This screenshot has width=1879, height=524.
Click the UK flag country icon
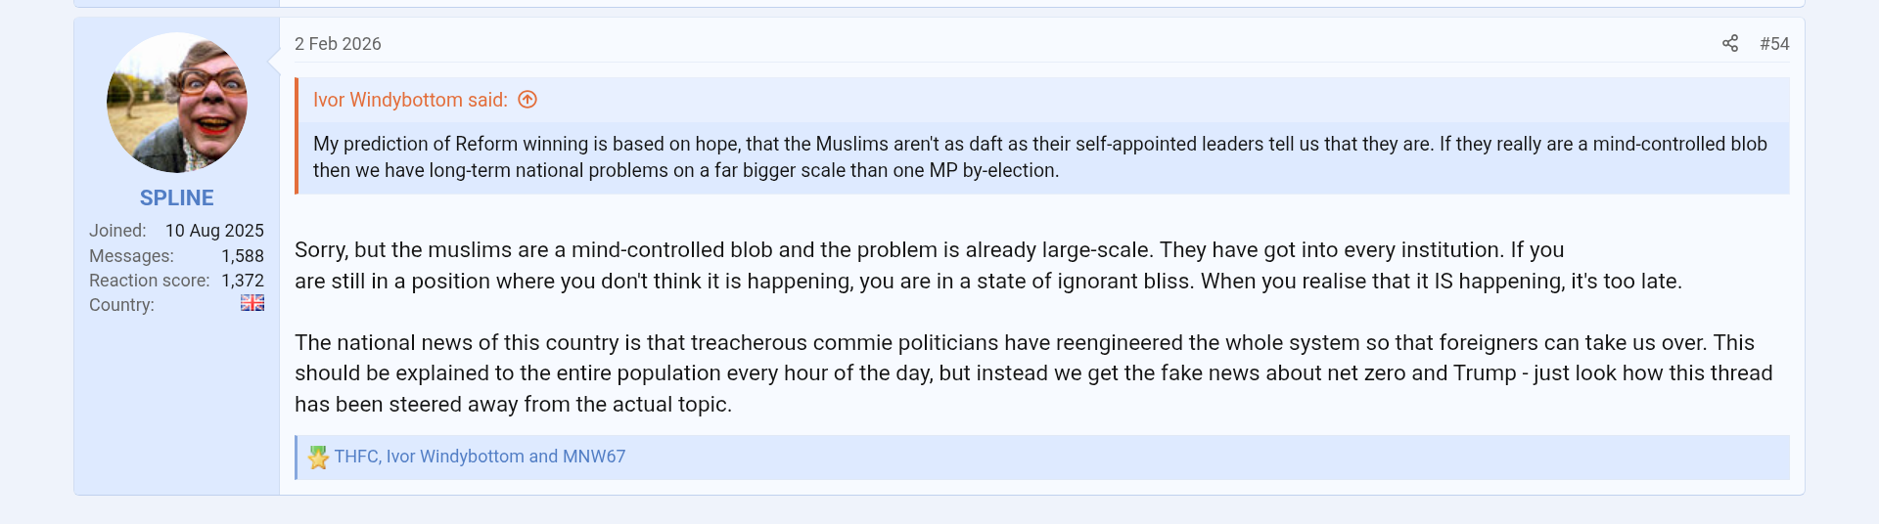click(252, 303)
